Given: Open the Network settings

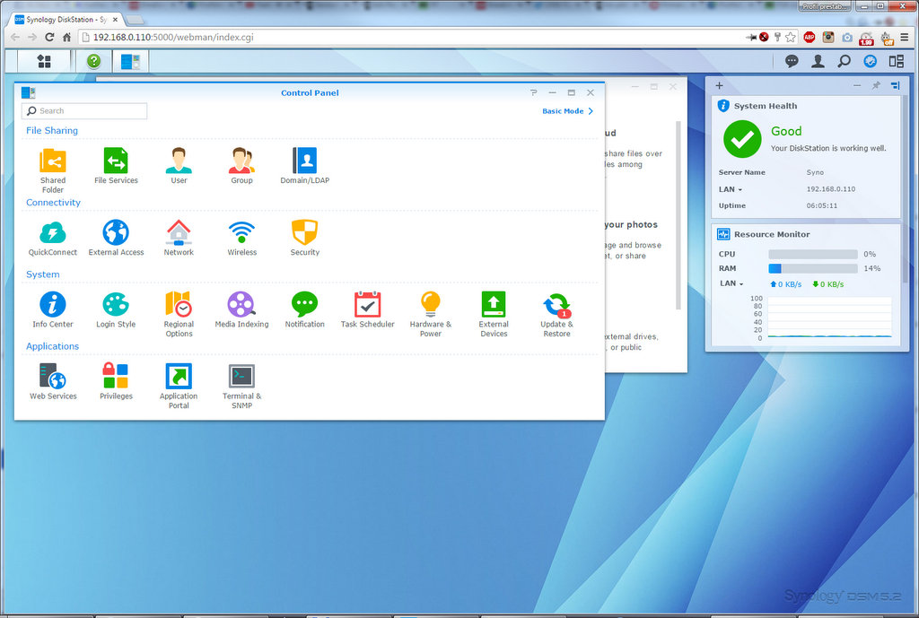Looking at the screenshot, I should tap(179, 238).
